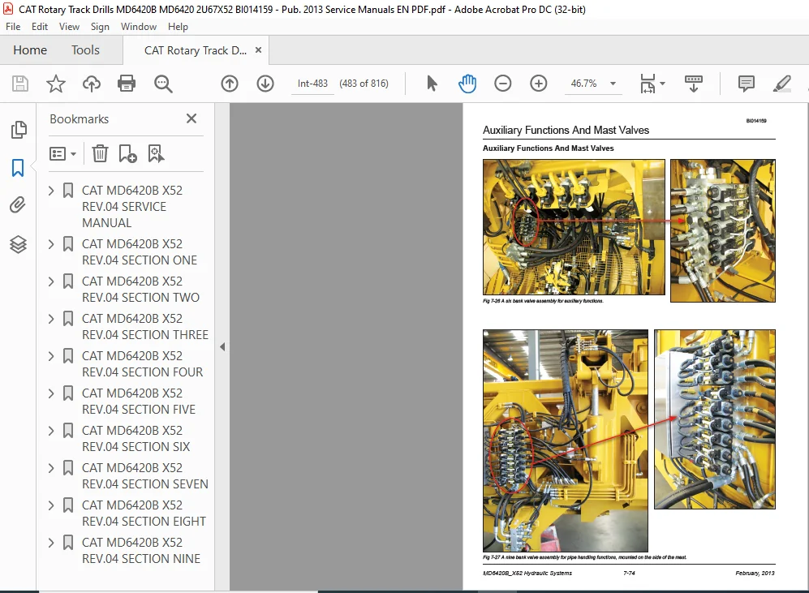Screen dimensions: 809x593
Task: Expand REV.04 SECTION FOUR bookmark
Action: click(51, 356)
